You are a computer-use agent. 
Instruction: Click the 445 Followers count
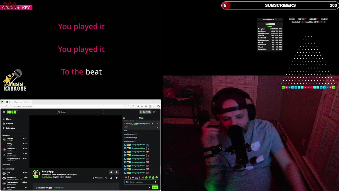[59, 188]
